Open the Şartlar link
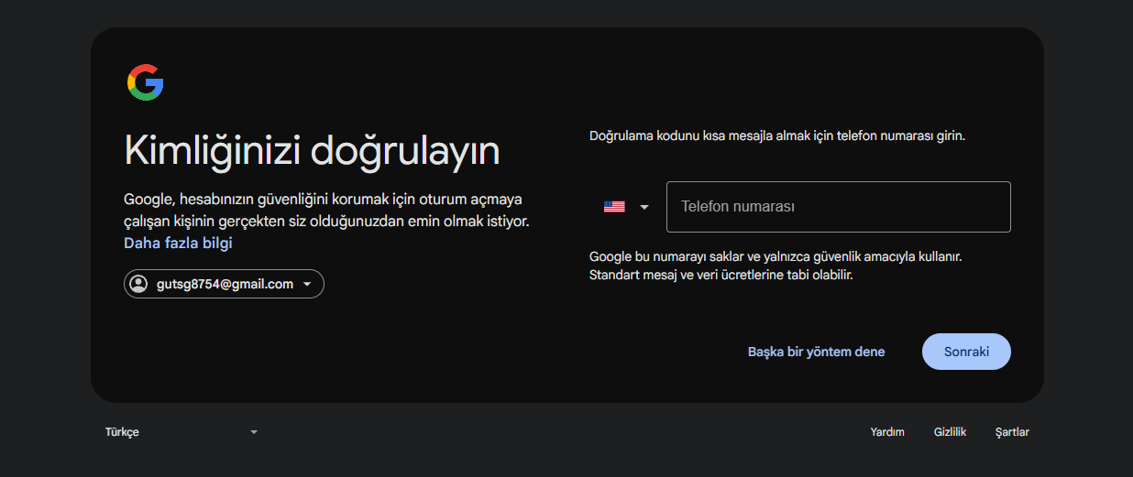Screen dimensions: 1133x477 pyautogui.click(x=1012, y=432)
